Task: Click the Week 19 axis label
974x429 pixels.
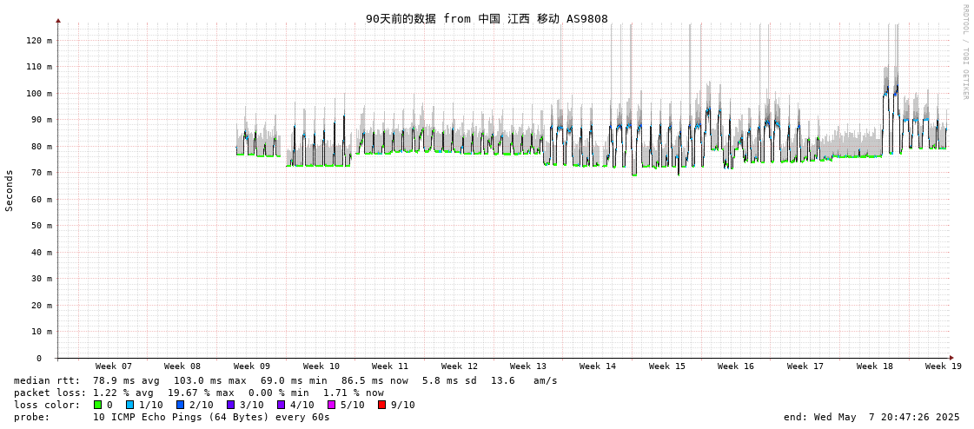Action: click(944, 366)
